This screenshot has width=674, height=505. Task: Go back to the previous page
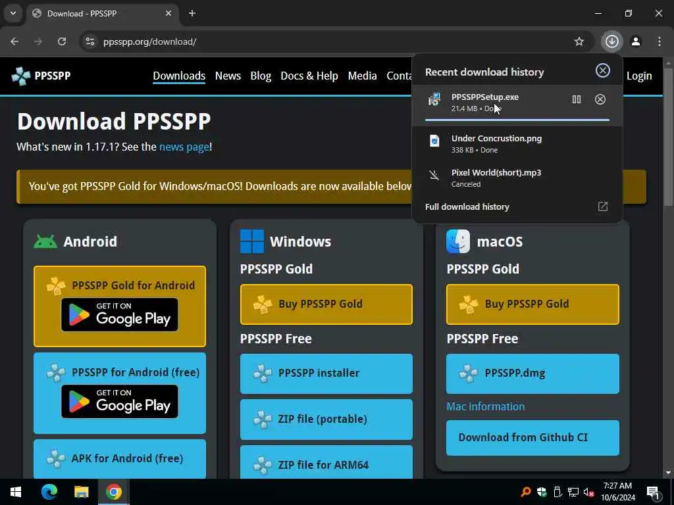pos(14,41)
